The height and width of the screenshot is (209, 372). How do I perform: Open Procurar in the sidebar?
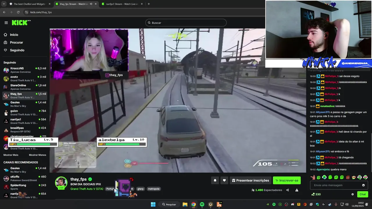[x=16, y=42]
